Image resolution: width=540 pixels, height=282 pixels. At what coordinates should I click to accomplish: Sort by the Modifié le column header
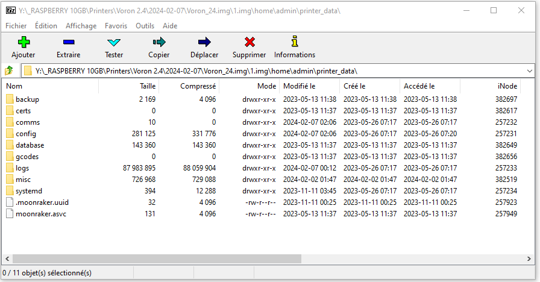click(309, 86)
